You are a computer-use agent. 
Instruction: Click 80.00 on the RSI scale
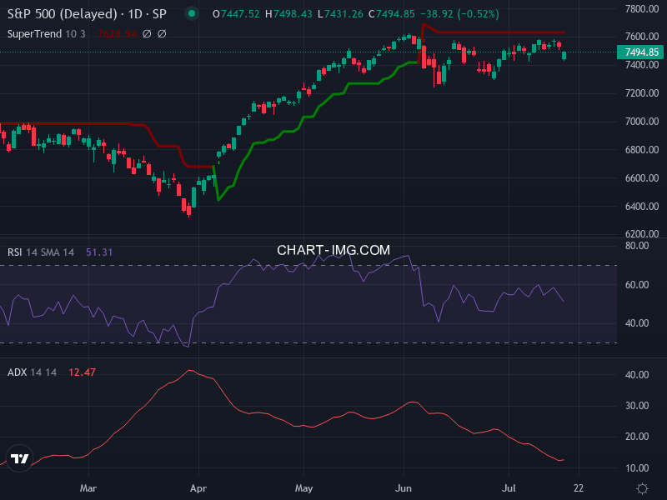[637, 246]
